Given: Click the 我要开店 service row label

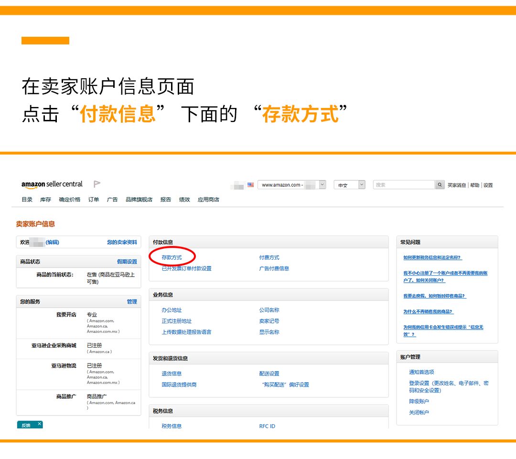Looking at the screenshot, I should coord(66,315).
